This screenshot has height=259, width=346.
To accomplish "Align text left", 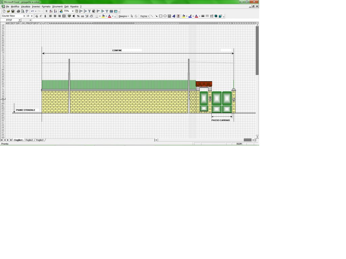I will pos(51,16).
